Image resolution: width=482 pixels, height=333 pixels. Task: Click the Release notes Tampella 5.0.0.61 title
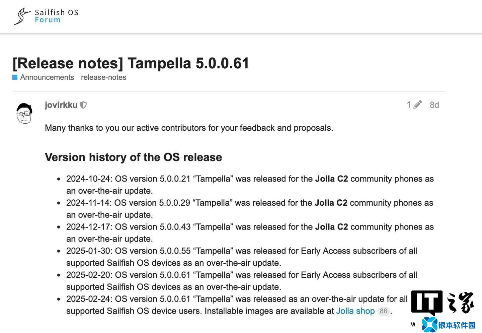coord(131,63)
